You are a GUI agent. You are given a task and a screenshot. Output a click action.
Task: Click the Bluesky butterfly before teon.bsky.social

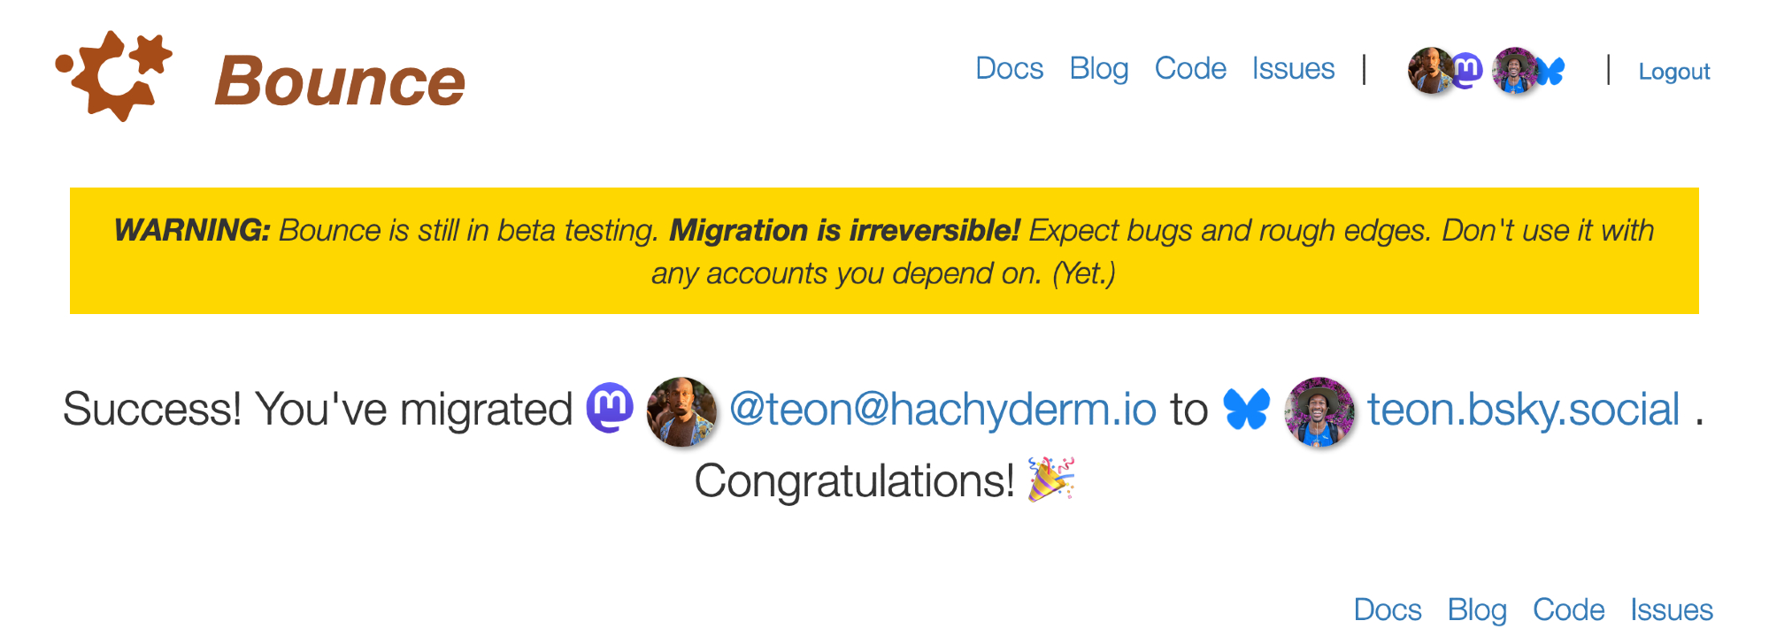(1246, 410)
